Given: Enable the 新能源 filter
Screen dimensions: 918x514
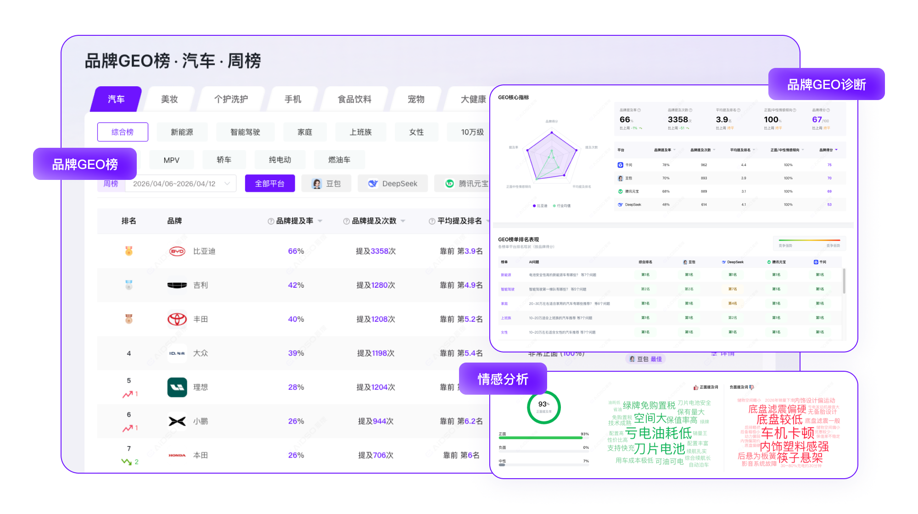Looking at the screenshot, I should pyautogui.click(x=182, y=132).
